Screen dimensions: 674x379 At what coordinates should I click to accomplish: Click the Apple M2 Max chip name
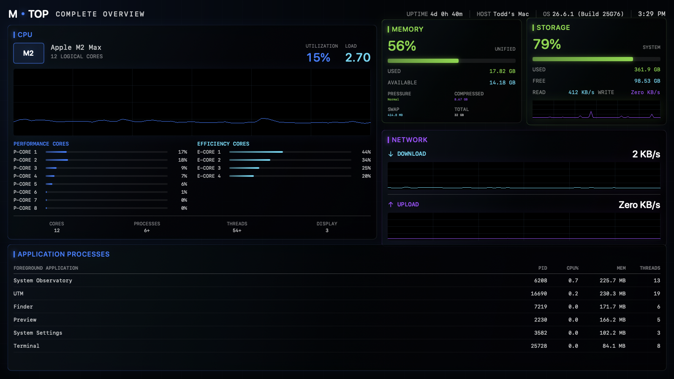click(76, 48)
